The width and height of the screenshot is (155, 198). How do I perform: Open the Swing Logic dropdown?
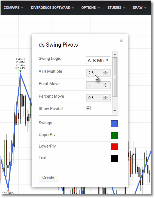click(x=98, y=60)
